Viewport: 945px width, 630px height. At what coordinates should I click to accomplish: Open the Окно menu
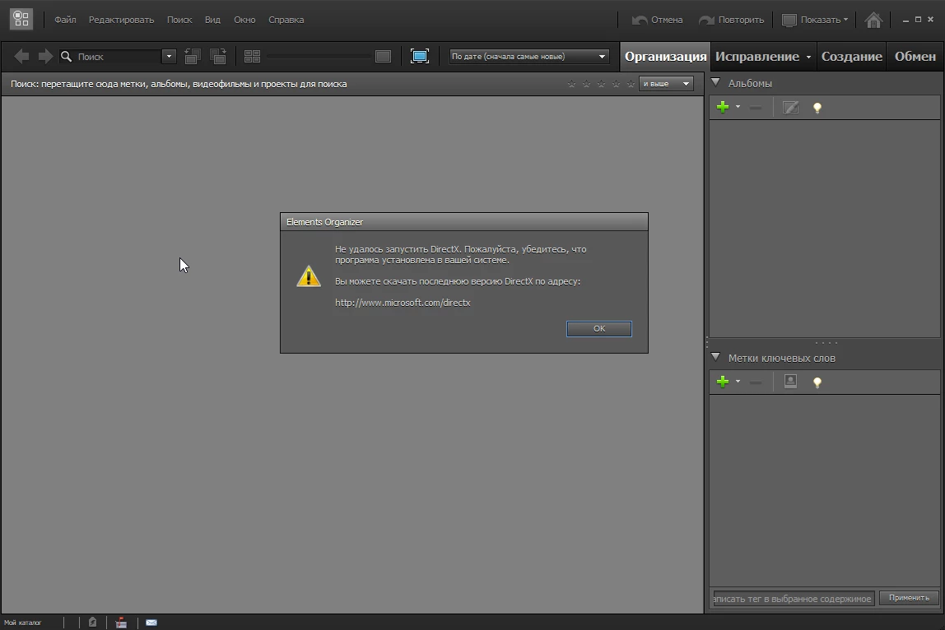[244, 20]
